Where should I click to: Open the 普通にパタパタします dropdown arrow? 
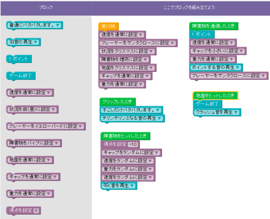click(58, 25)
